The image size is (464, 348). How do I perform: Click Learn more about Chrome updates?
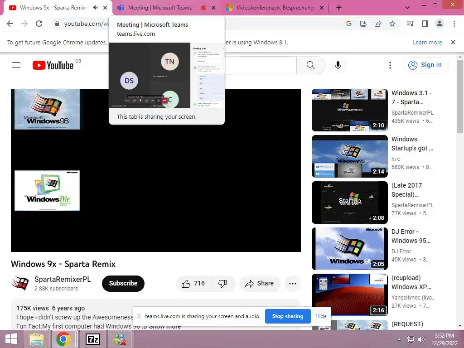coord(427,42)
